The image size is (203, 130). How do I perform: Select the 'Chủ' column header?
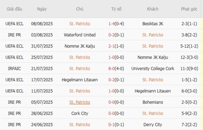(x=80, y=9)
